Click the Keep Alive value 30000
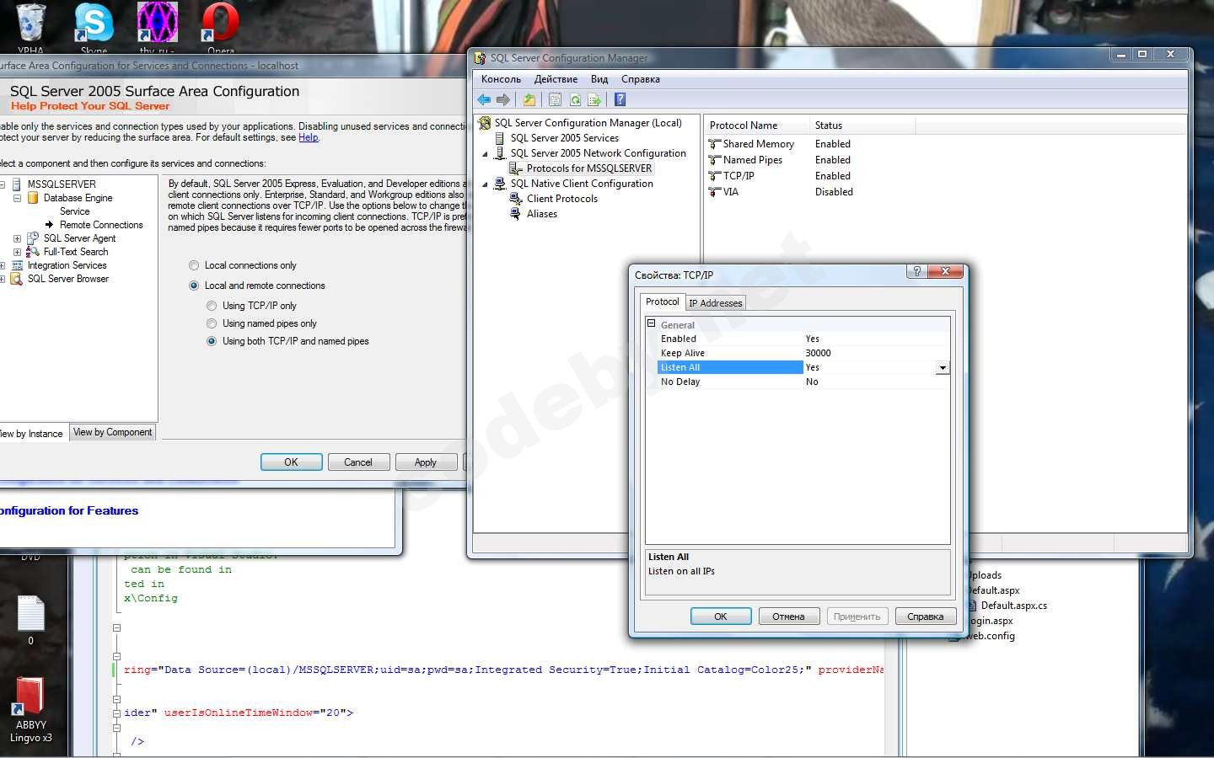The image size is (1214, 758). point(818,353)
